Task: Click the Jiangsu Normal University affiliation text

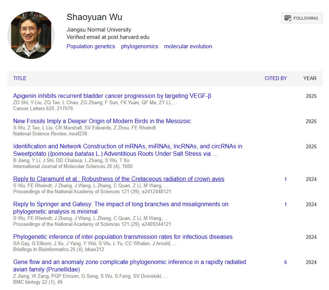Action: pos(99,30)
